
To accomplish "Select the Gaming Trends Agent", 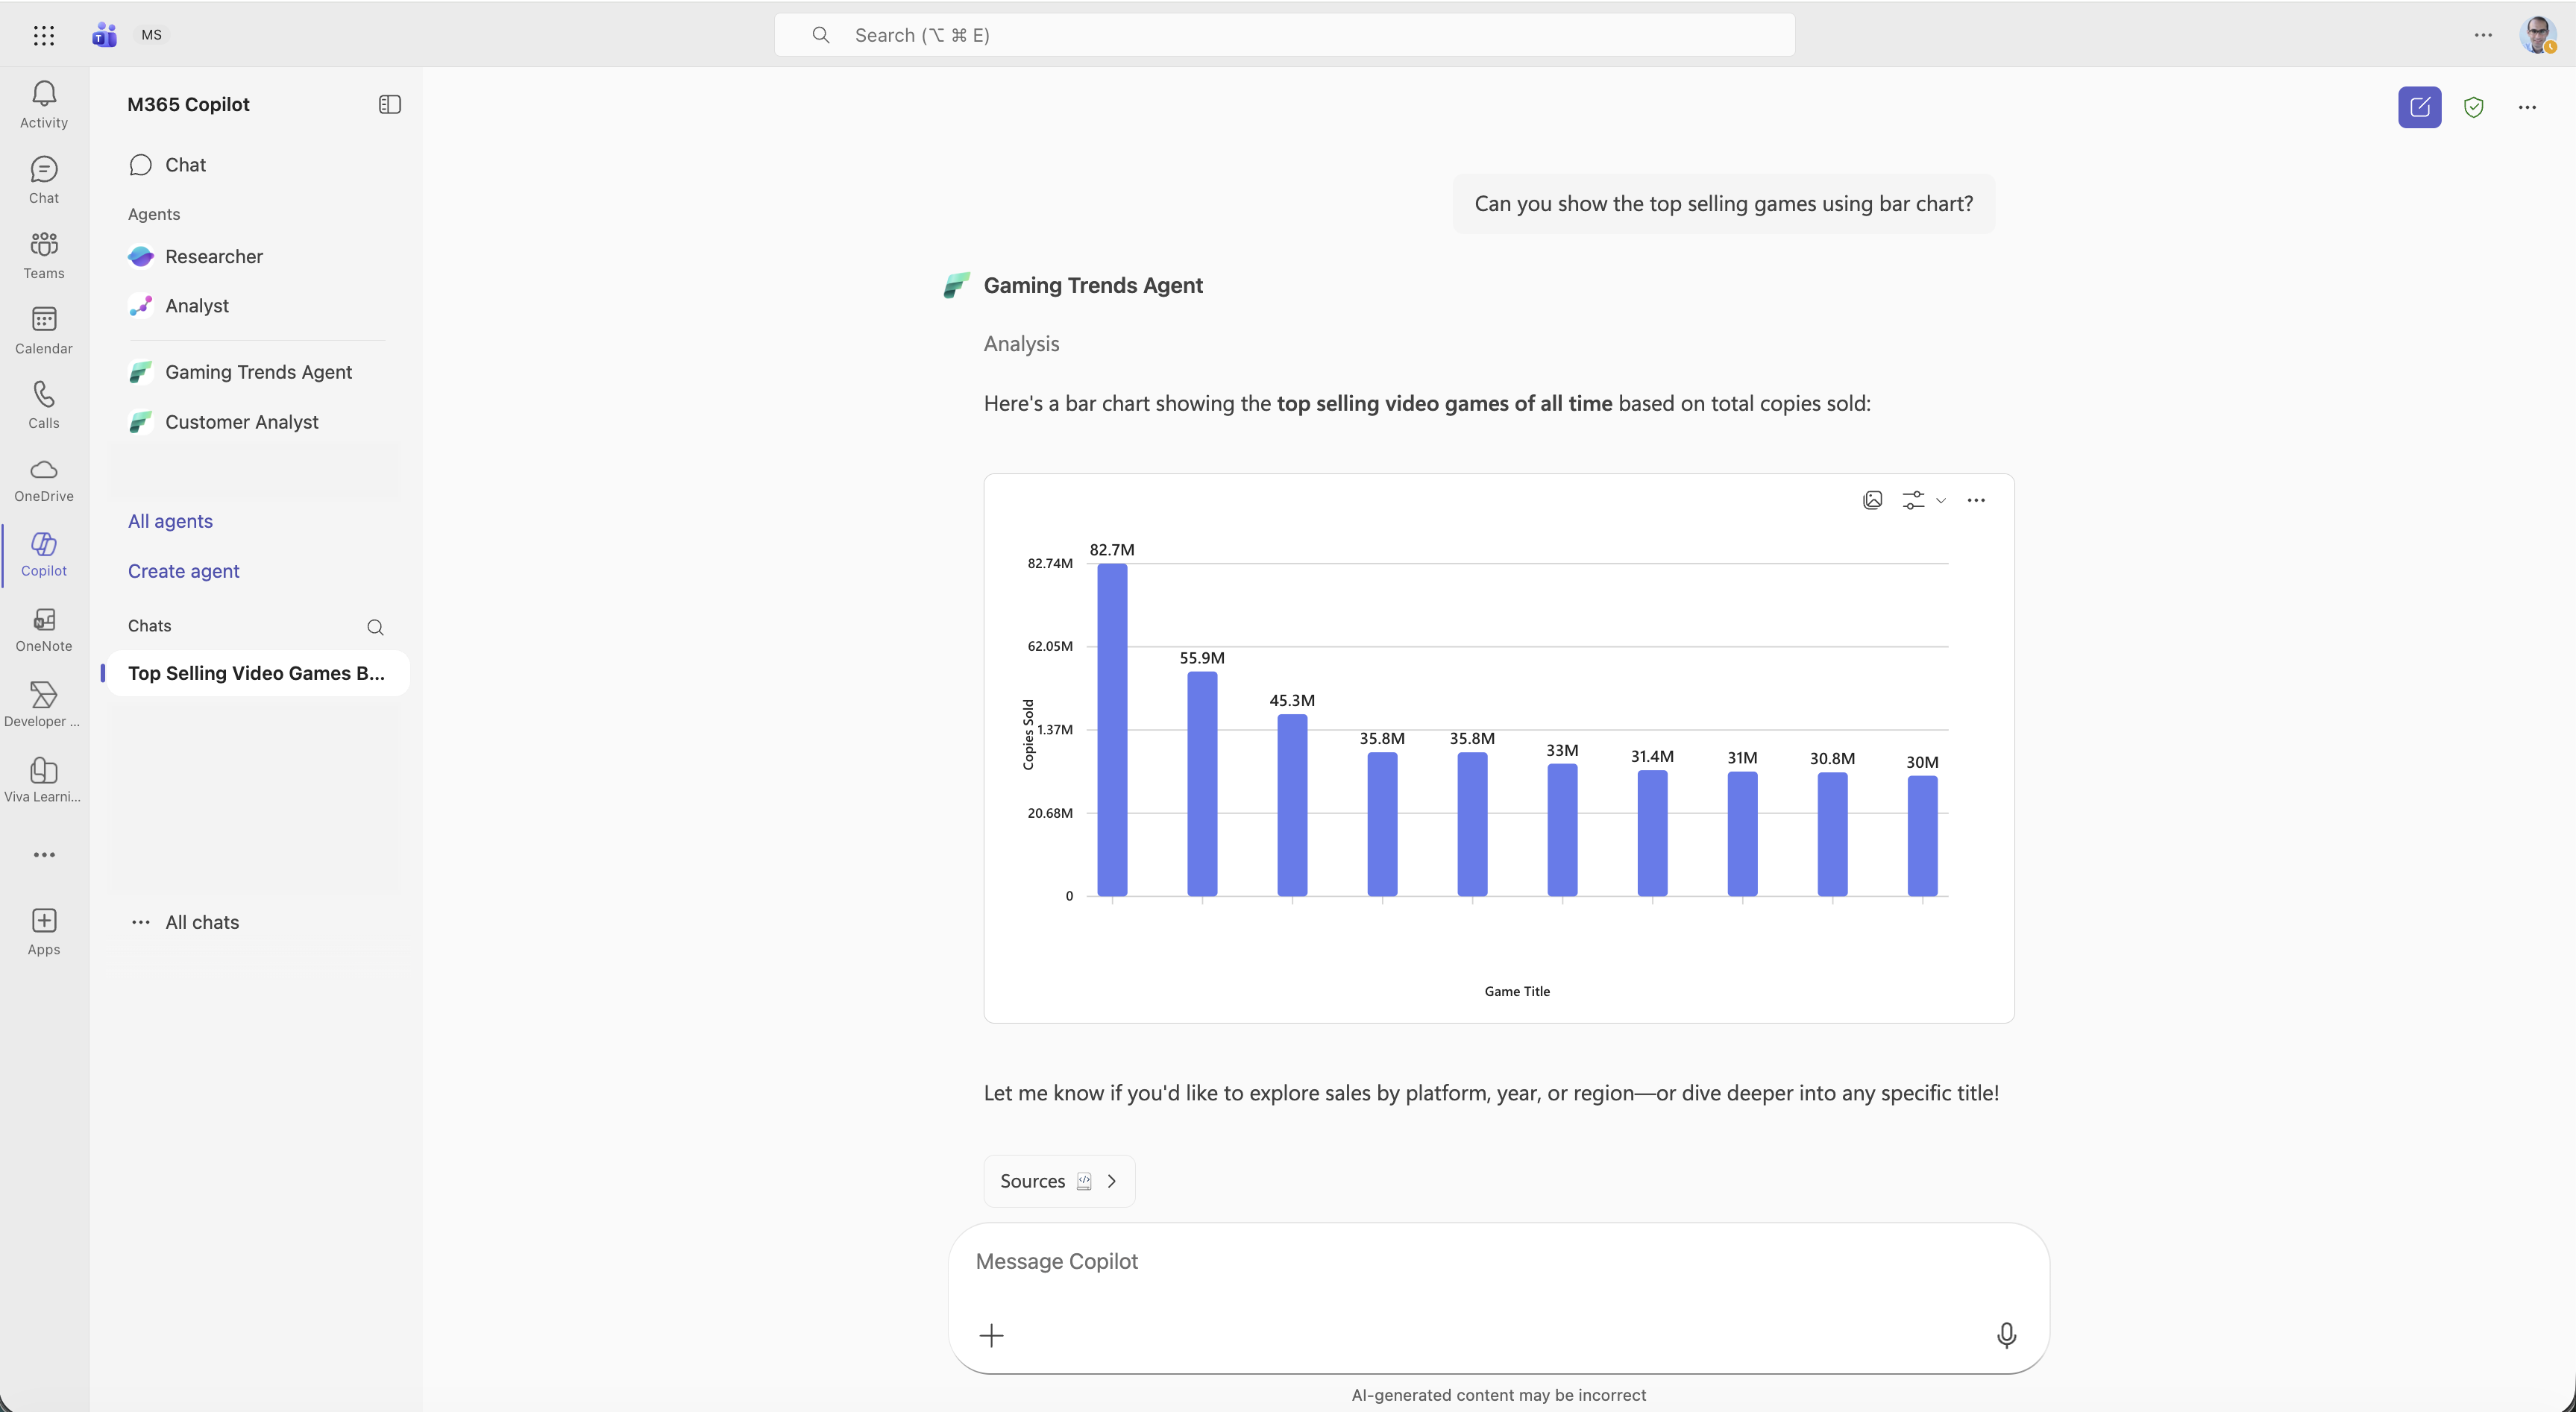I will tap(258, 371).
